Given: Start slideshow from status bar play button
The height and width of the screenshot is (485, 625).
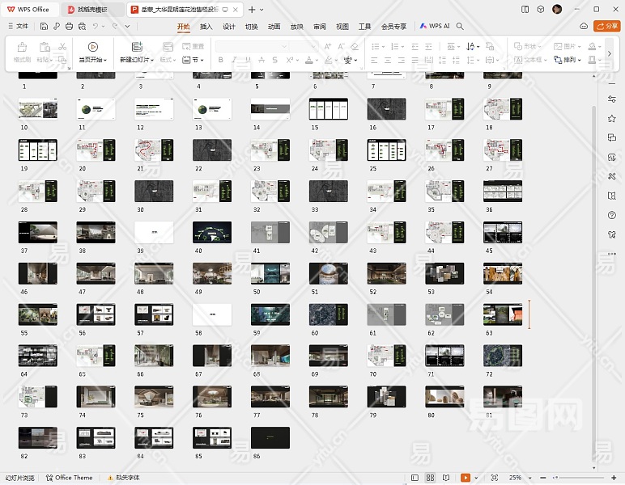Looking at the screenshot, I should point(466,478).
